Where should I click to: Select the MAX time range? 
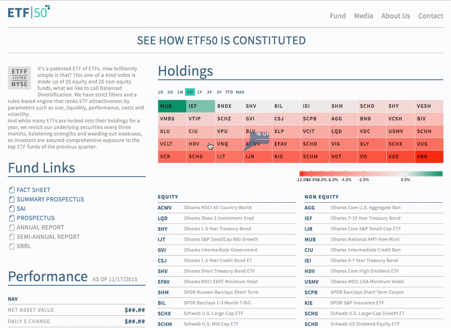[240, 92]
